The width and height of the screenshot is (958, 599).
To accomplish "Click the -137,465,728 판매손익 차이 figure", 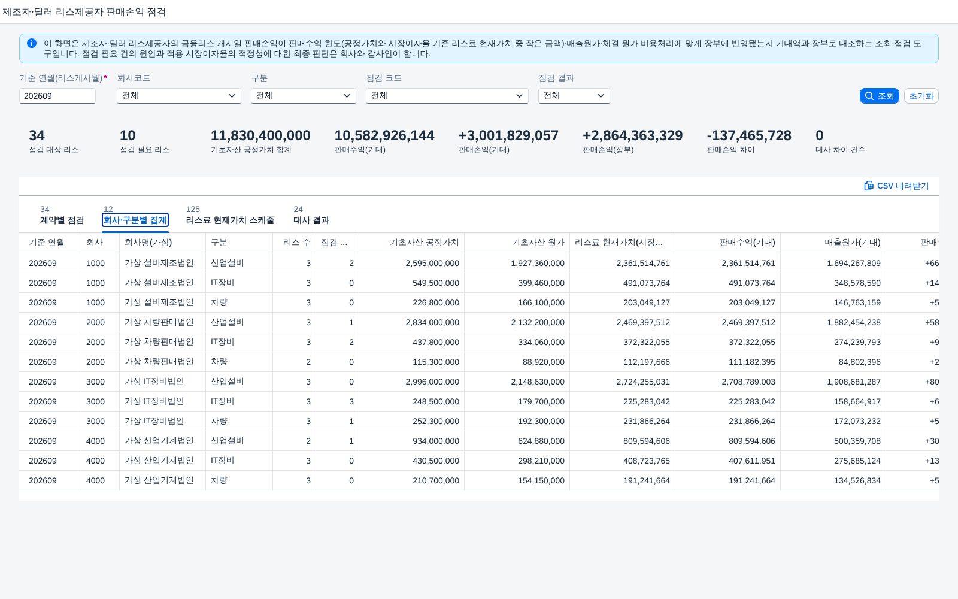I will pos(749,135).
